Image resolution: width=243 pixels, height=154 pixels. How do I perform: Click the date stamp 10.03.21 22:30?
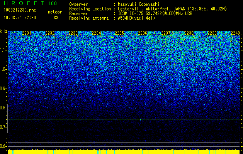(x=20, y=18)
